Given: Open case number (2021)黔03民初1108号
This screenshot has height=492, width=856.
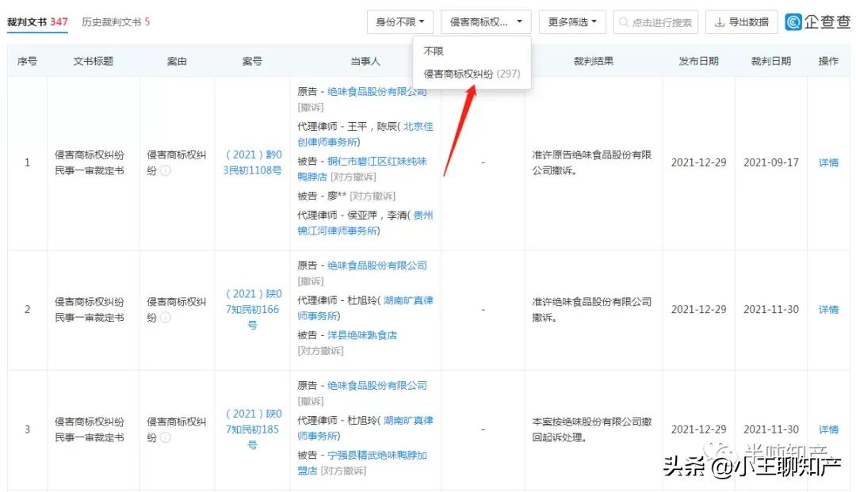Looking at the screenshot, I should (x=252, y=162).
